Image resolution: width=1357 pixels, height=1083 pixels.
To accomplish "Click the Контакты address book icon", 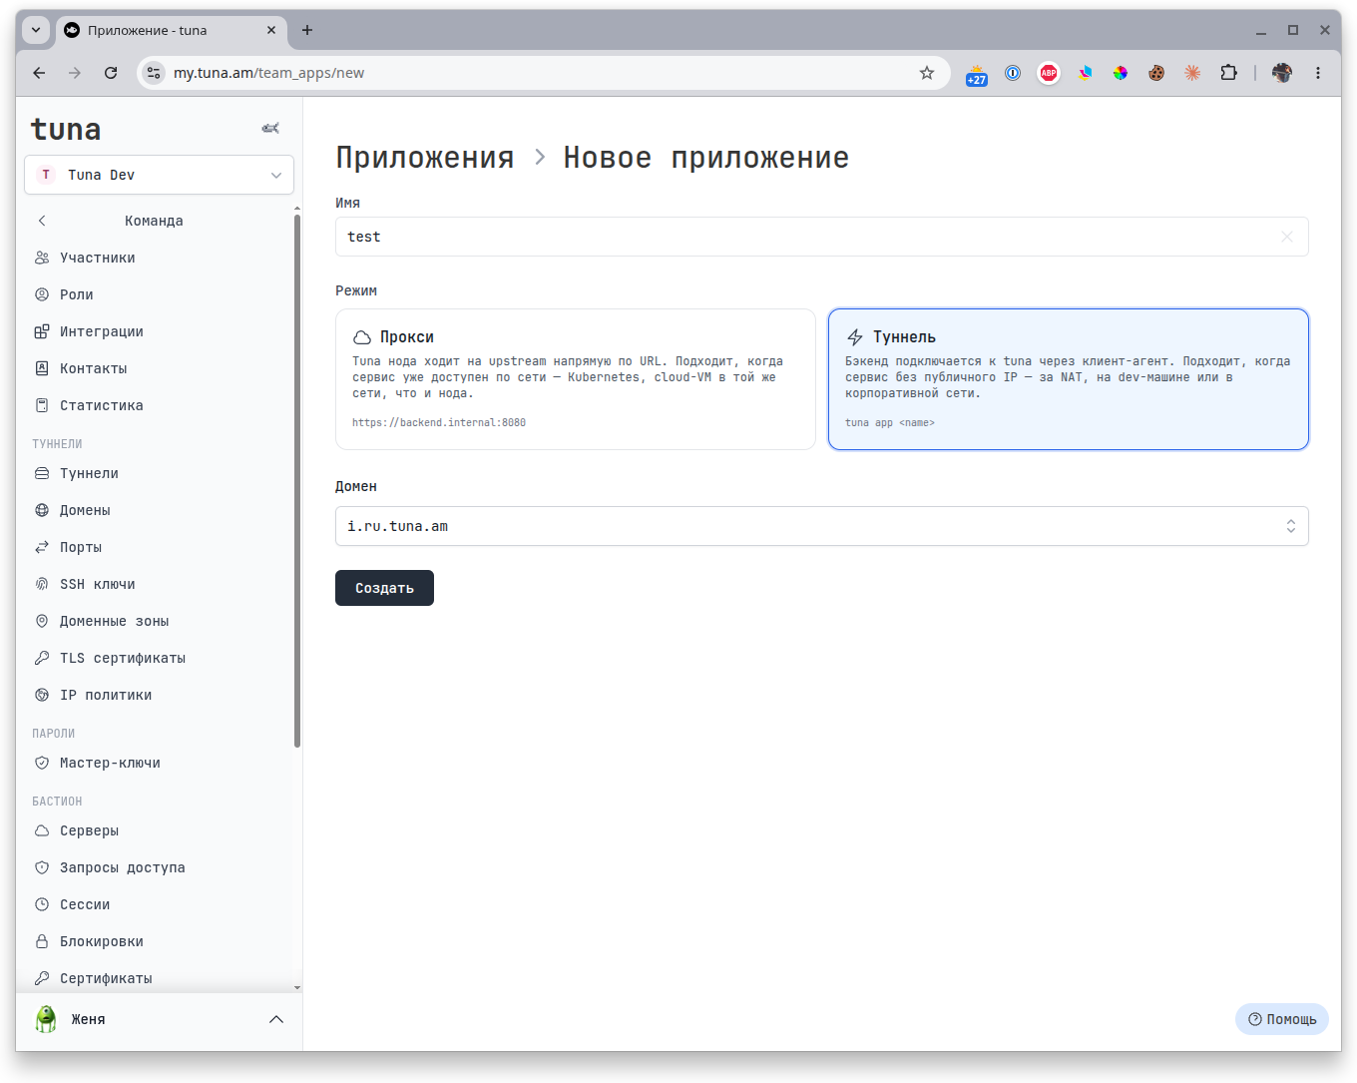I will 42,368.
